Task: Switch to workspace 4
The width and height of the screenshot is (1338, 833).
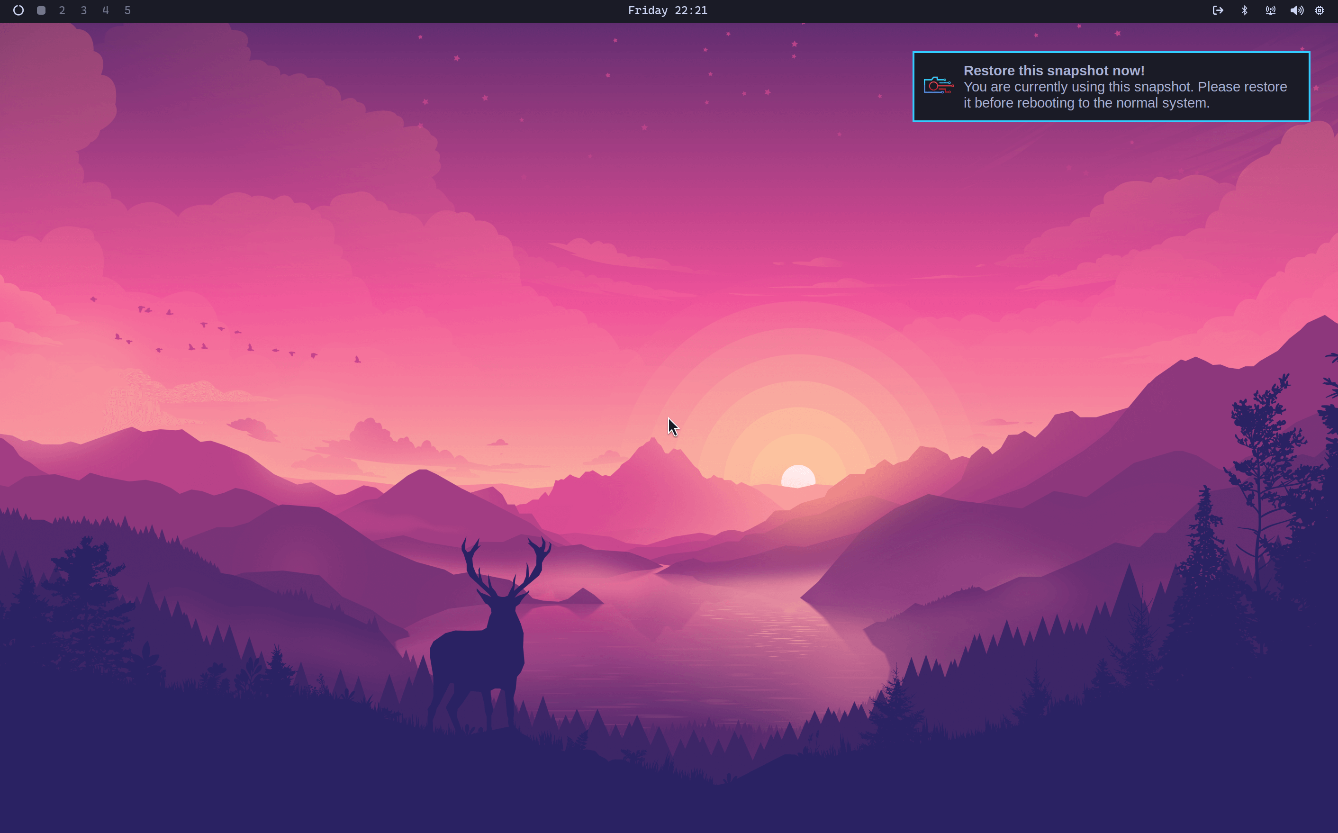Action: pos(106,10)
